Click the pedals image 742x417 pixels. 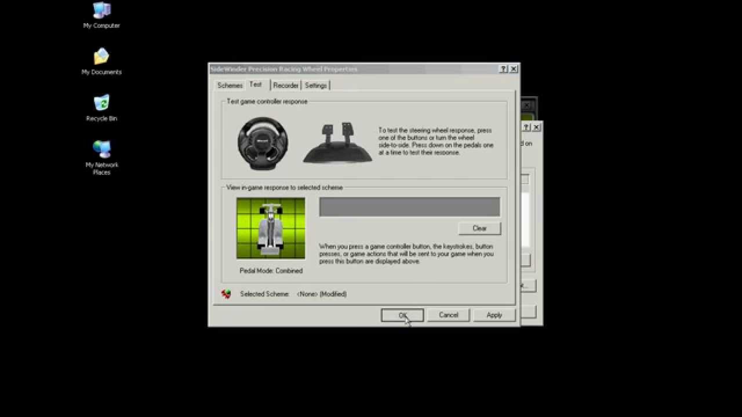tap(338, 143)
